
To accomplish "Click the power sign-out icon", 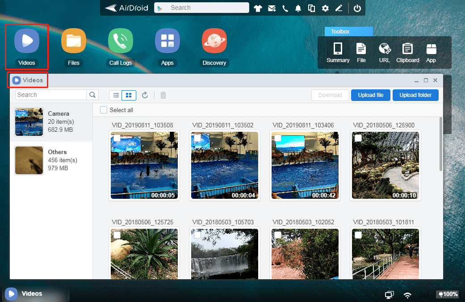I will pos(357,8).
